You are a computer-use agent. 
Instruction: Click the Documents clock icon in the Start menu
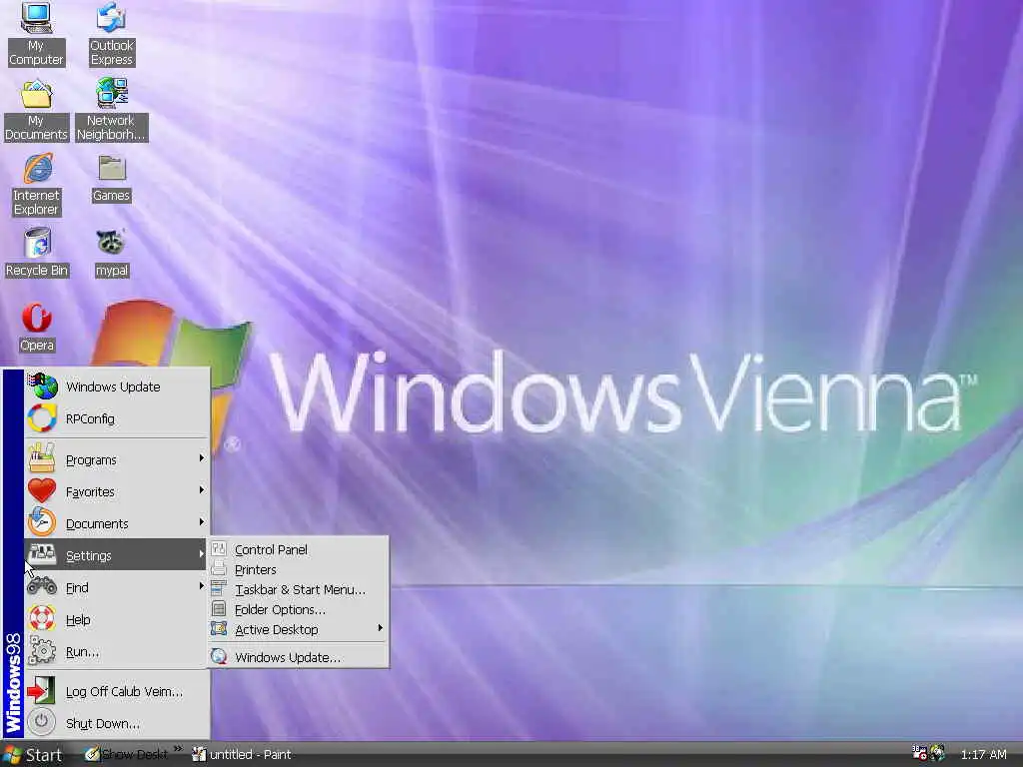coord(42,522)
